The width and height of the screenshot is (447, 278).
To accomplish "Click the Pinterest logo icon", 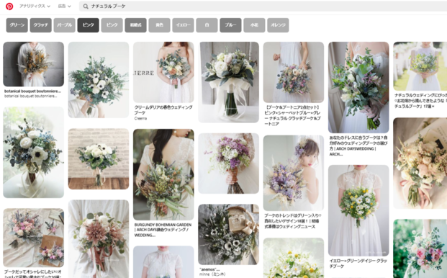I will click(9, 6).
